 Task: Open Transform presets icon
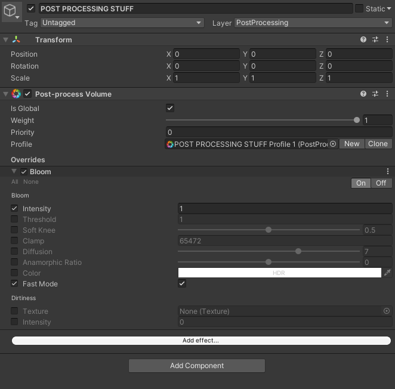[x=375, y=39]
